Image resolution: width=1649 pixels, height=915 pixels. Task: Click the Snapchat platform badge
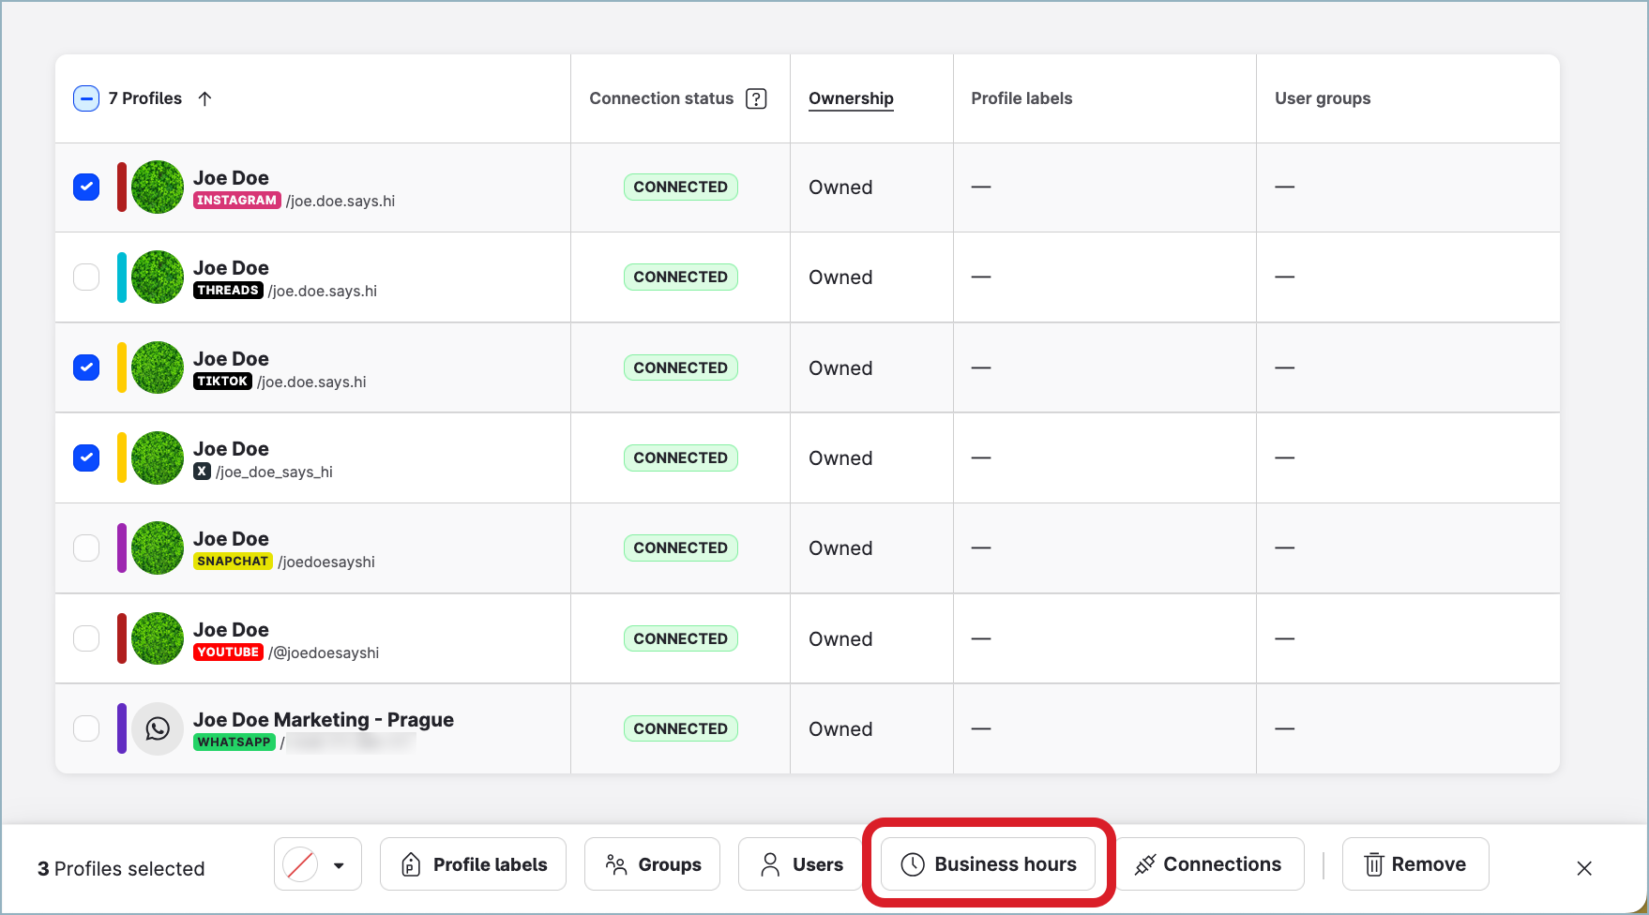point(233,562)
